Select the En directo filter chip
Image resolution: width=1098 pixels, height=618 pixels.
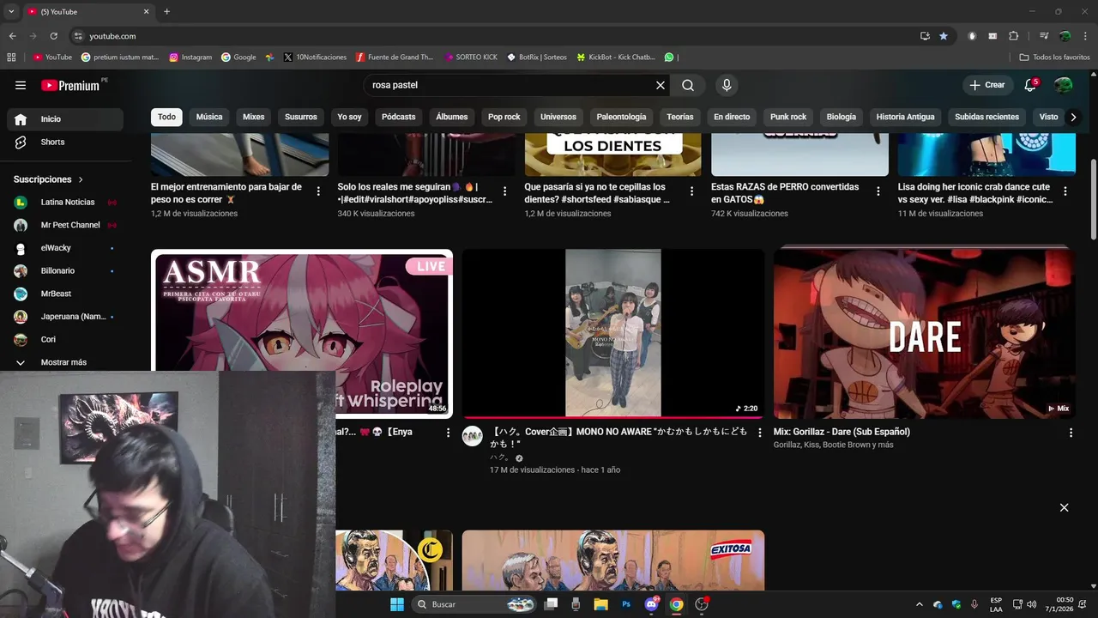point(732,117)
